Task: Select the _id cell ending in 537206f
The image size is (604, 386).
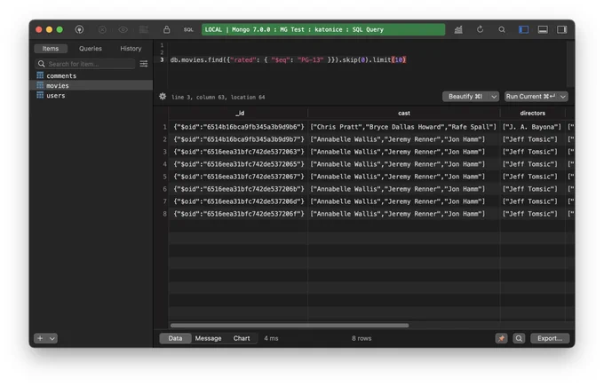Action: tap(239, 214)
